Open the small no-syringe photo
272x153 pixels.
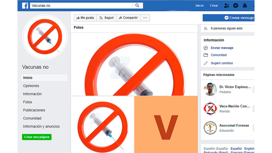[103, 125]
